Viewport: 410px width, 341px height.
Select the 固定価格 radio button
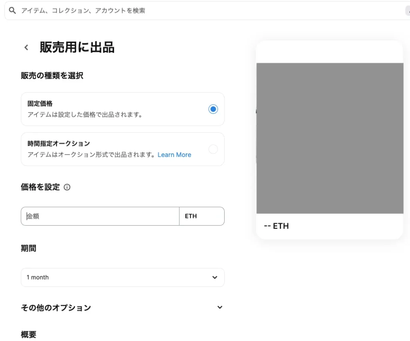[213, 109]
